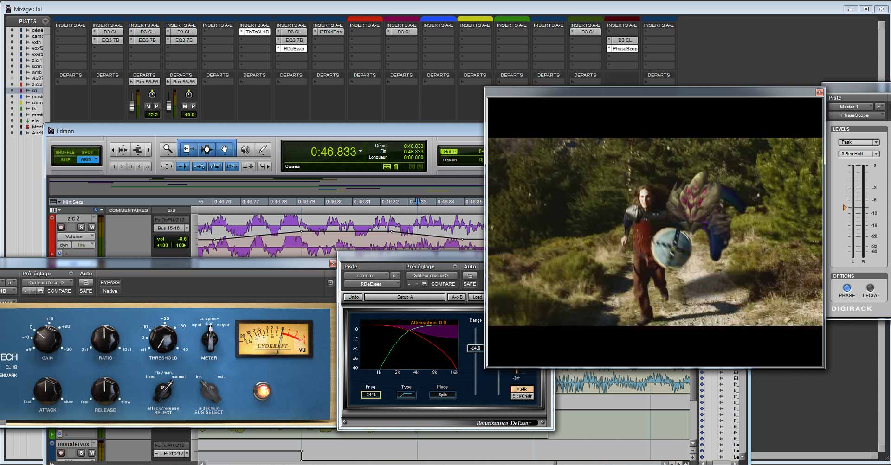
Task: Mute the monstervox track
Action: 91,453
